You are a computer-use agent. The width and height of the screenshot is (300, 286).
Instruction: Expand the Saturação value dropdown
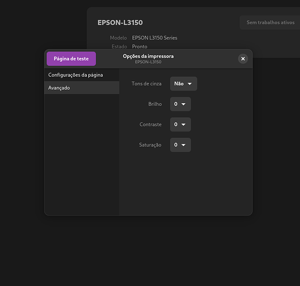(180, 145)
